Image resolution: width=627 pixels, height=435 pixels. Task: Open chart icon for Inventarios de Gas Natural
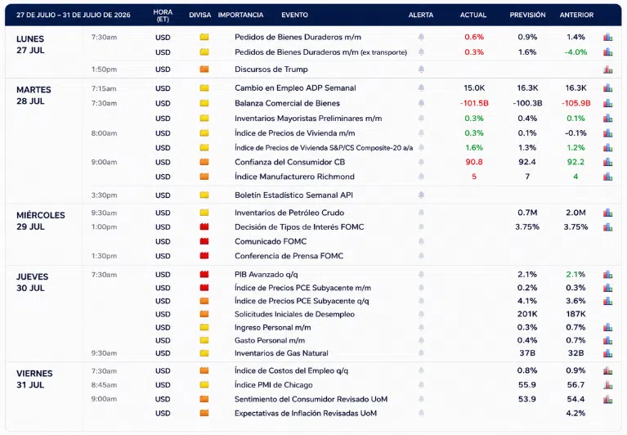click(608, 353)
